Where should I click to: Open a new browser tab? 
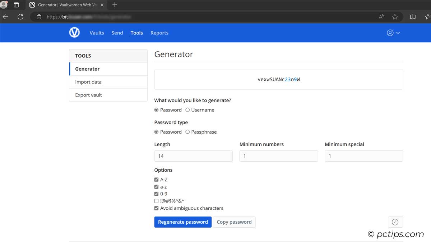click(115, 5)
